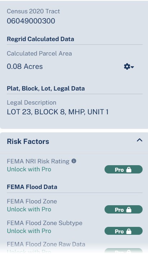The width and height of the screenshot is (148, 255).
Task: Click the FEMA Flood Data heading
Action: click(32, 187)
